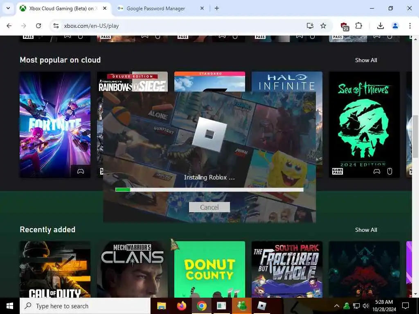Open the notification center

coord(405,306)
